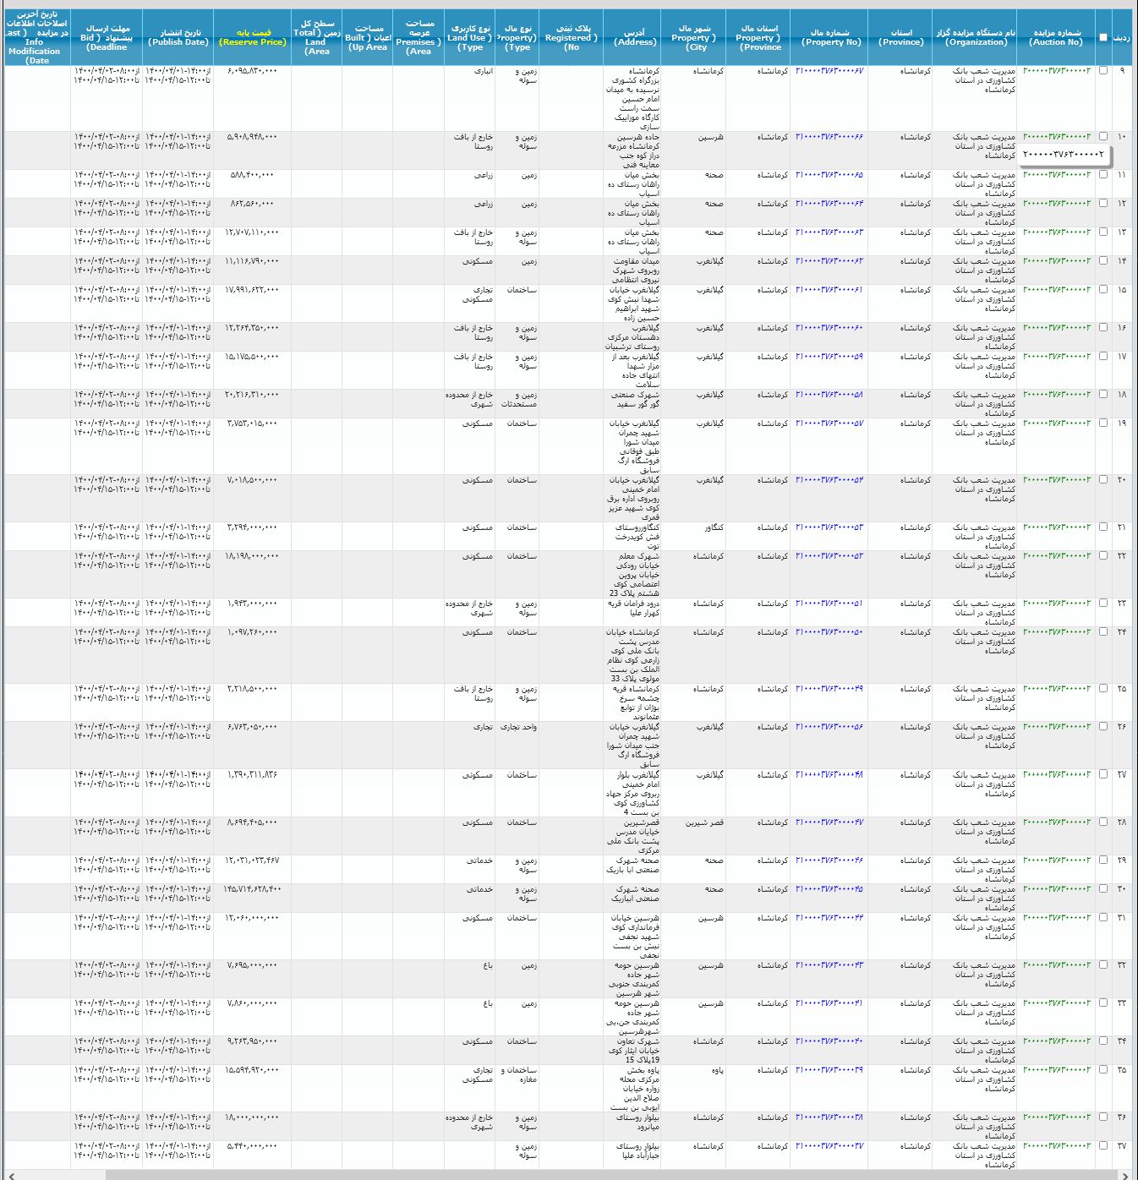
Task: Tick row 30 checkbox
Action: point(1102,889)
